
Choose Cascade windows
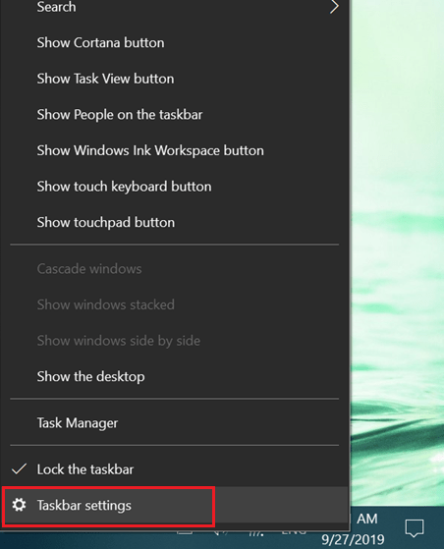[89, 269]
